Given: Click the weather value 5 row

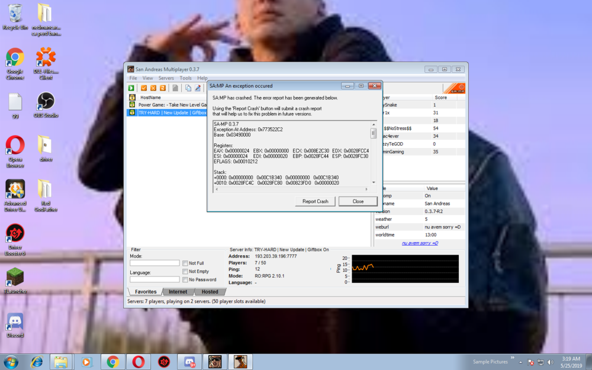Looking at the screenshot, I should pyautogui.click(x=419, y=219).
